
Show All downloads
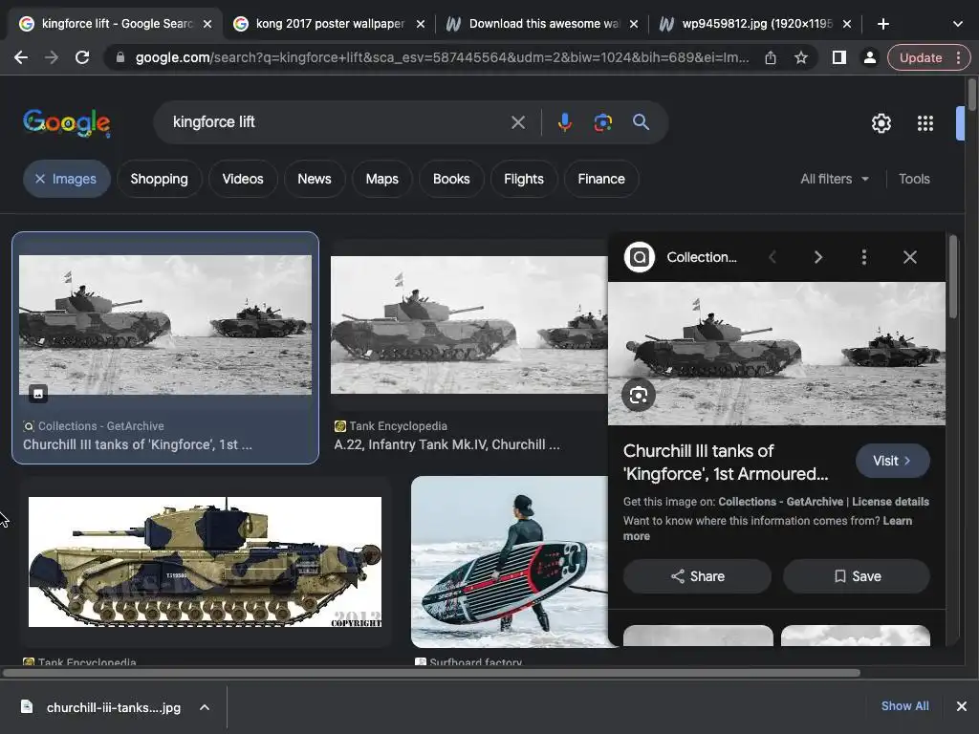point(904,706)
